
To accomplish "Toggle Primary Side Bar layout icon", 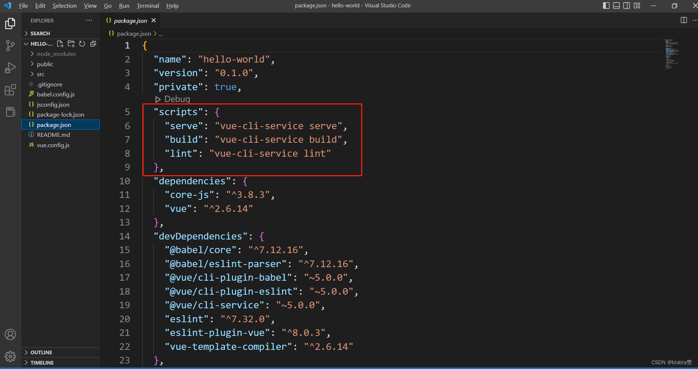I will coord(606,6).
